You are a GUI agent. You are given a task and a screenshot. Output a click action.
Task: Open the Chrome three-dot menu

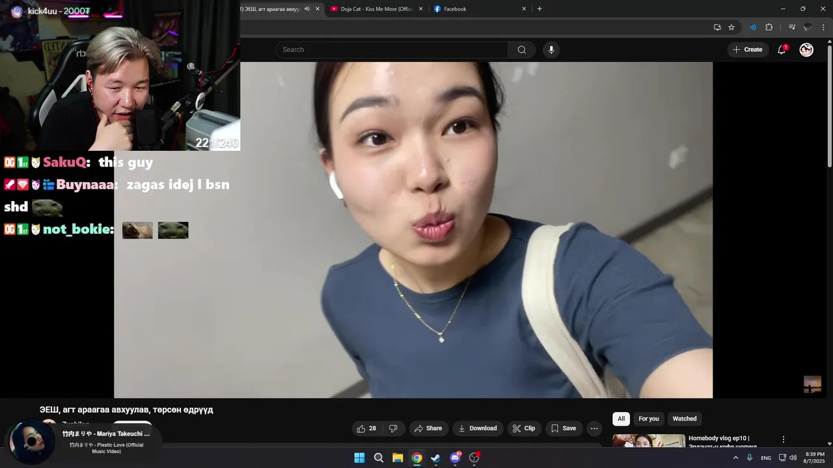825,27
